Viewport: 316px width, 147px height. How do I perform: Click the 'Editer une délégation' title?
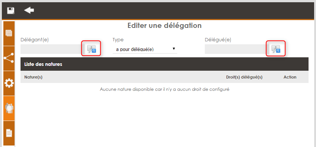[165, 26]
